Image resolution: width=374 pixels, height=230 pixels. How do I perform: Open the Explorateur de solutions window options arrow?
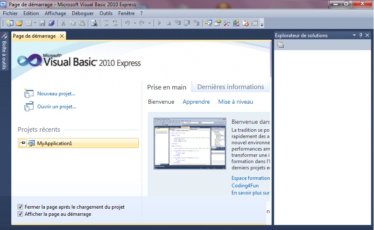pos(354,35)
